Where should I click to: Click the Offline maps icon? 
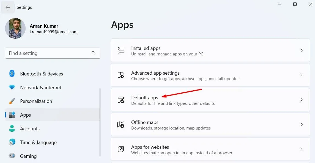pyautogui.click(x=120, y=125)
